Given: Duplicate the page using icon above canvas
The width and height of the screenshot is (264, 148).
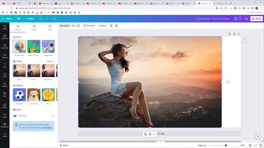Looking at the screenshot, I should click(x=234, y=34).
